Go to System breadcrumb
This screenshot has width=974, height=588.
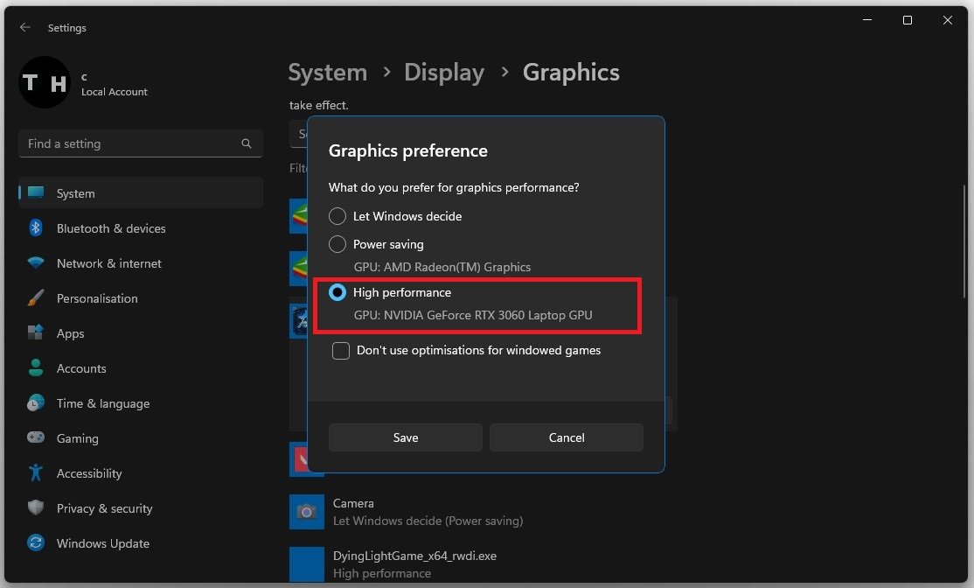[x=327, y=72]
